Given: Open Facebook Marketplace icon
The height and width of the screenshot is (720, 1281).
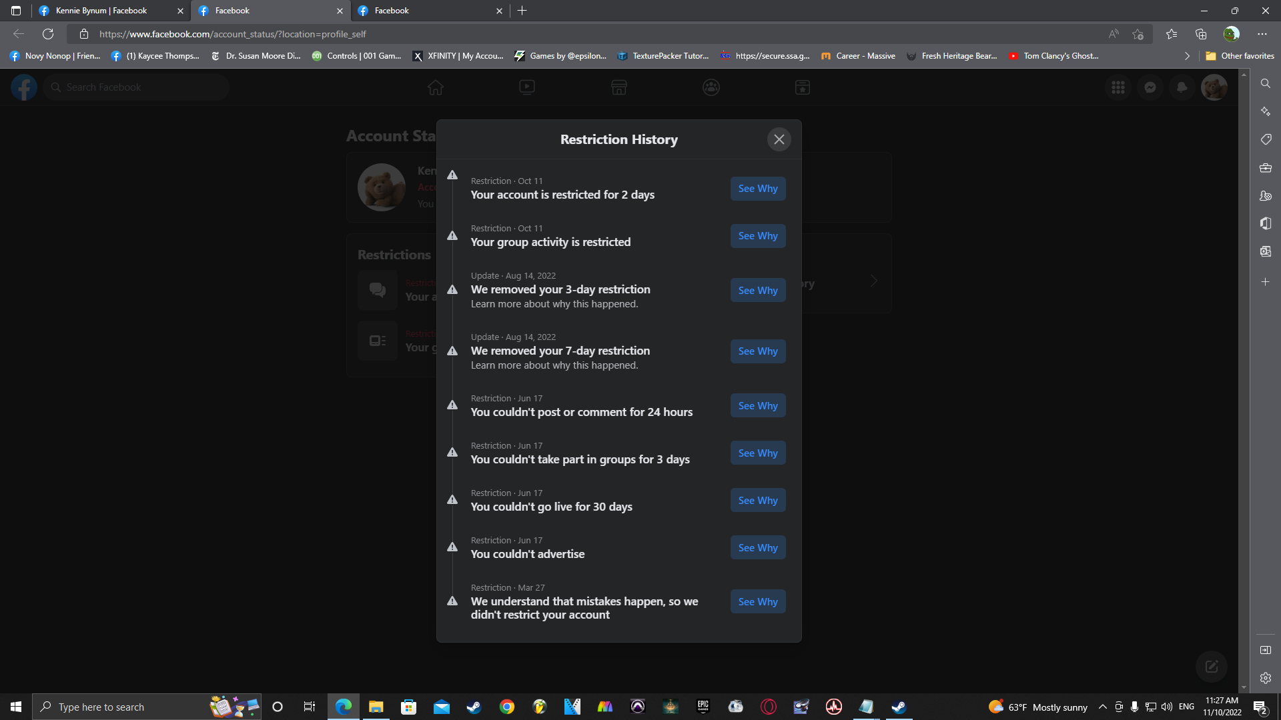Looking at the screenshot, I should pos(619,87).
